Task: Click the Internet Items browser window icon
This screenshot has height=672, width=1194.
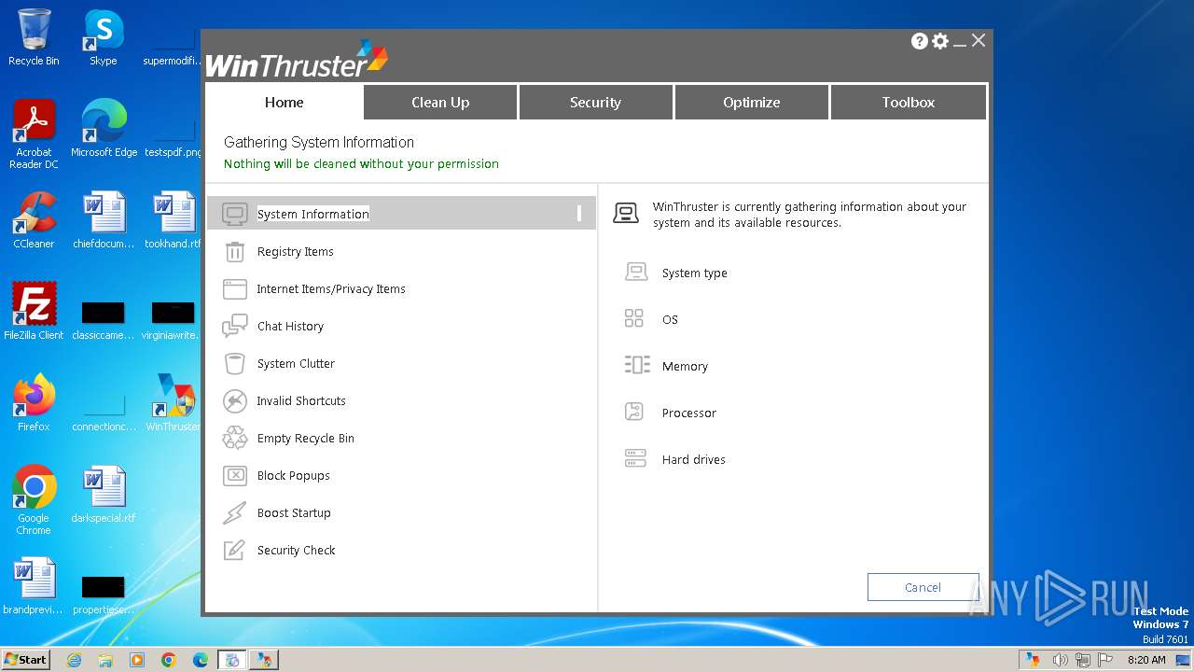Action: pyautogui.click(x=235, y=288)
